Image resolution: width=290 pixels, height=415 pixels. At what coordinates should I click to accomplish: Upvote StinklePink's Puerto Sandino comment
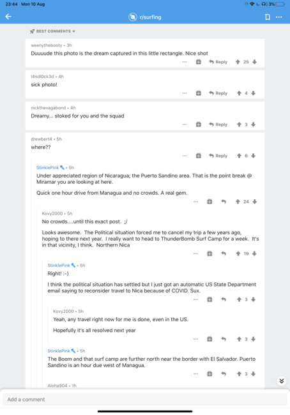coord(238,202)
